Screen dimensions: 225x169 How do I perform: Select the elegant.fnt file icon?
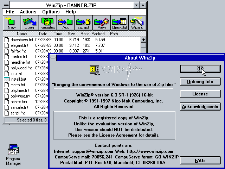7,45
